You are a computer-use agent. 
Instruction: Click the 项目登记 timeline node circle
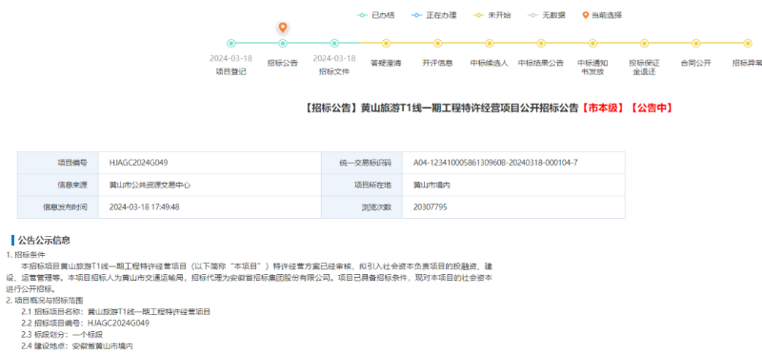point(231,44)
